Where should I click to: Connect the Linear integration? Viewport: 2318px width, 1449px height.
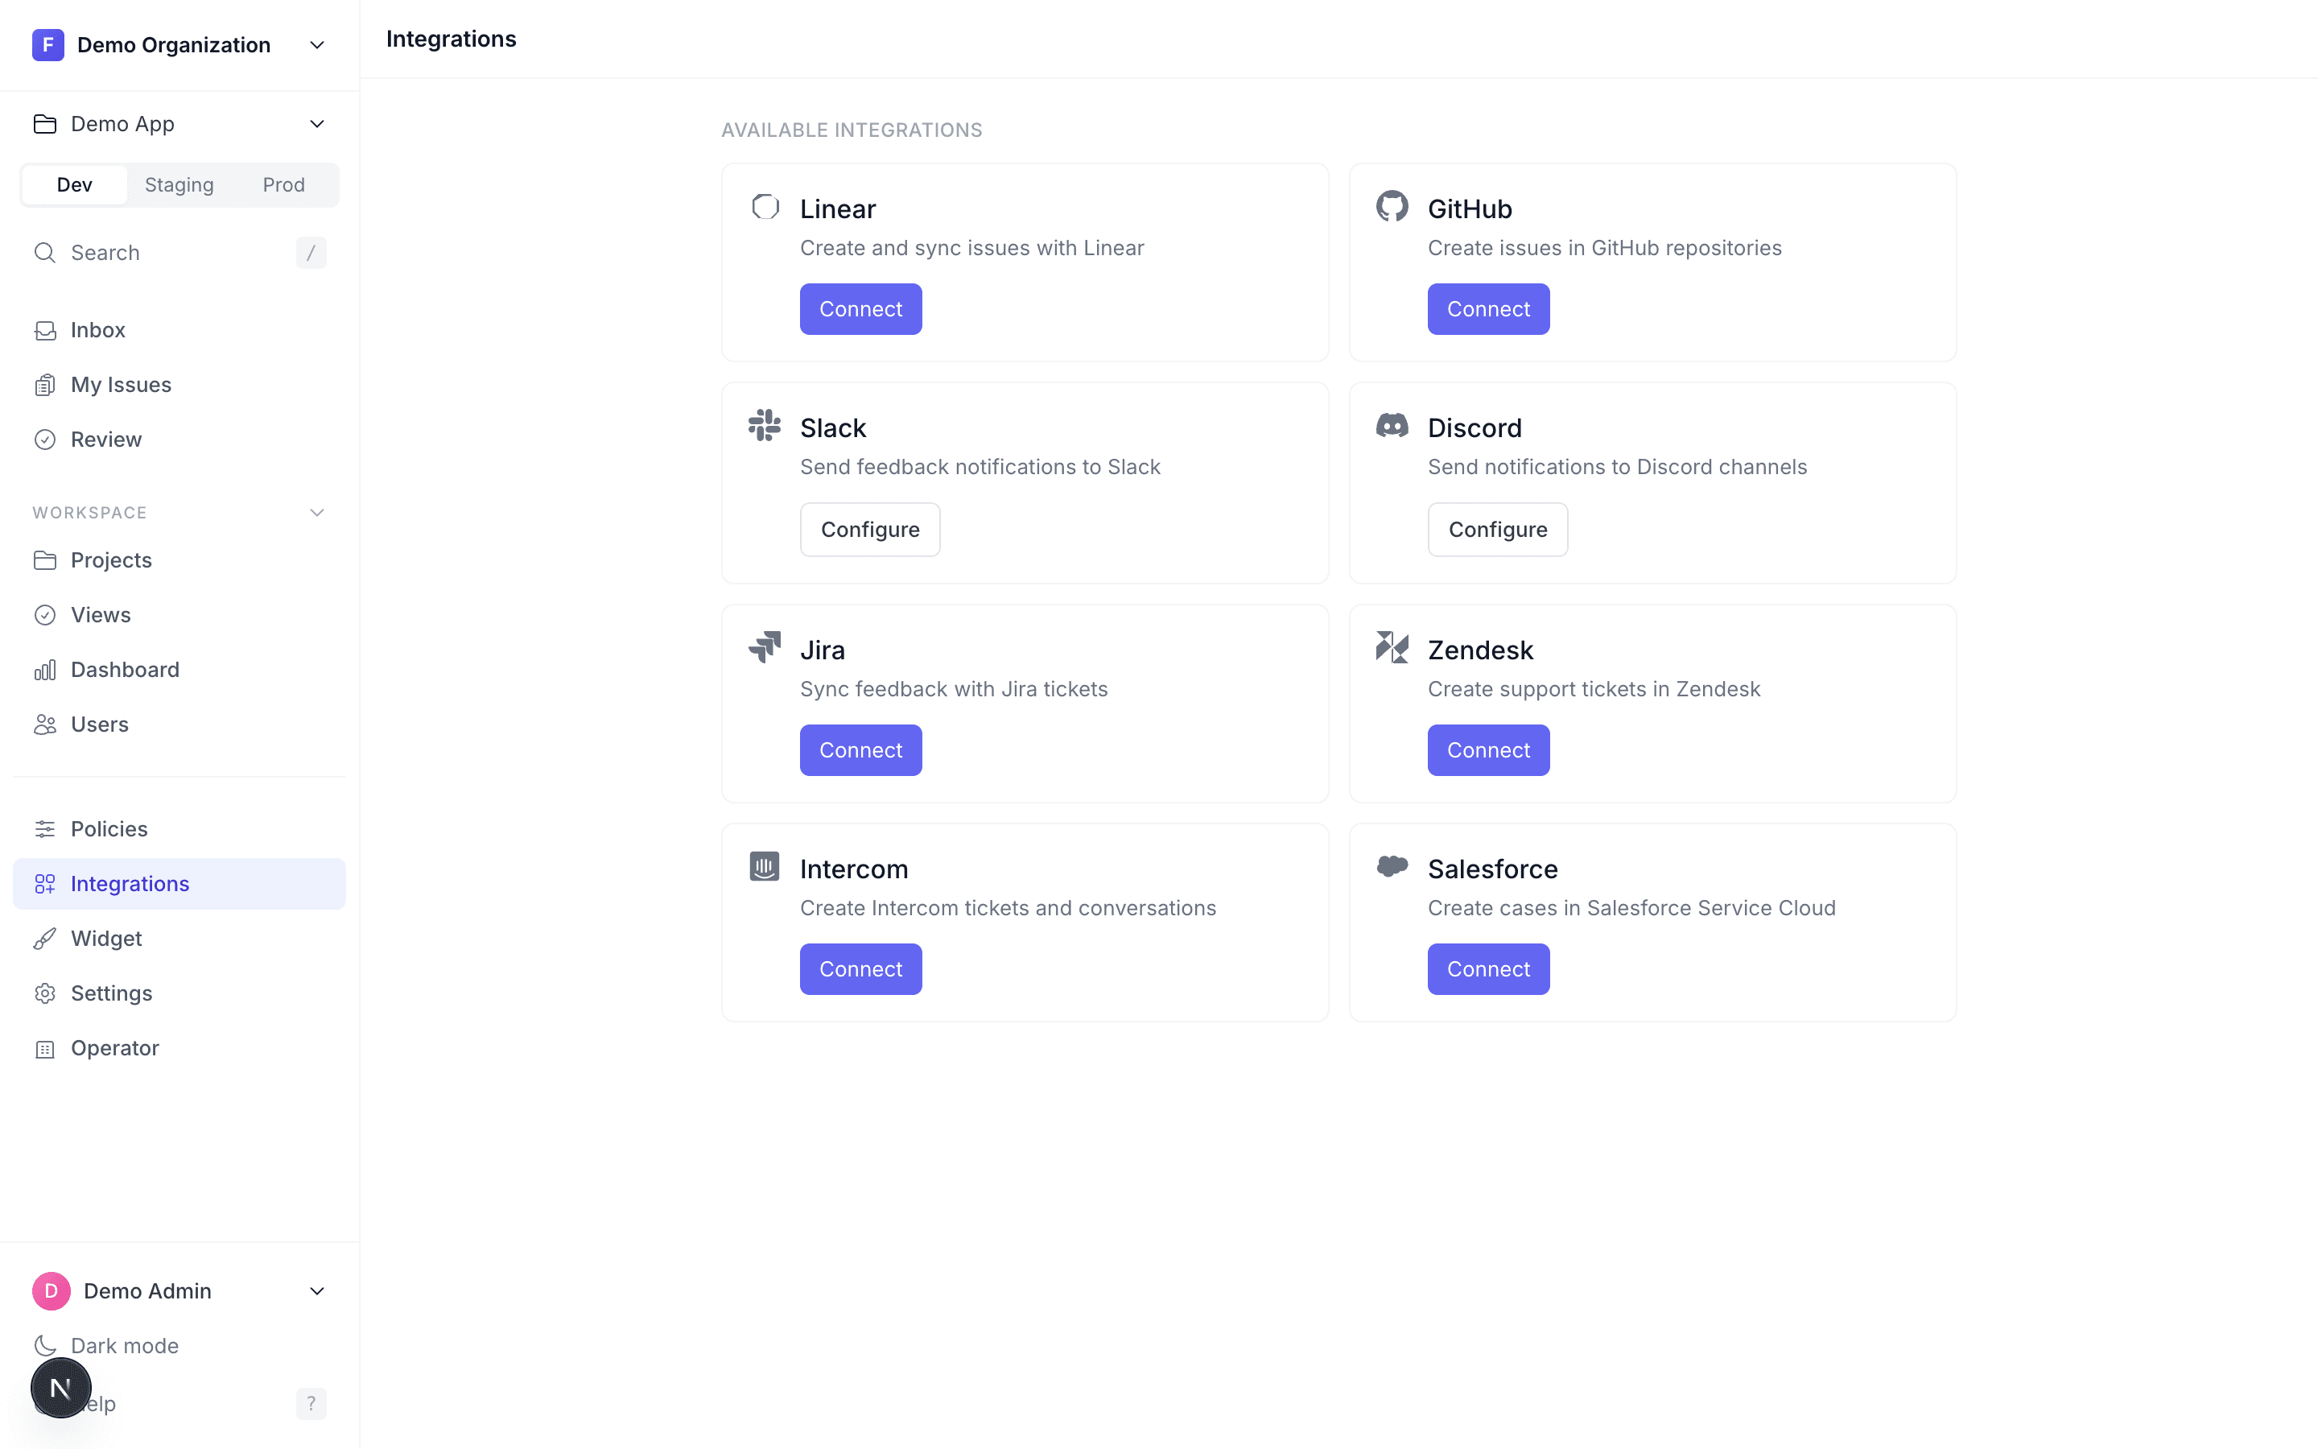(x=860, y=308)
